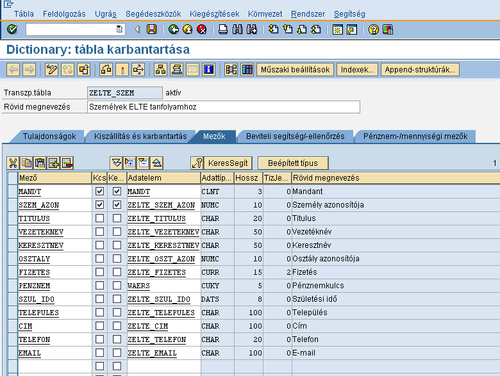Viewport: 500px width, 376px height.
Task: Click the green Enter checkmark icon
Action: coord(12,29)
